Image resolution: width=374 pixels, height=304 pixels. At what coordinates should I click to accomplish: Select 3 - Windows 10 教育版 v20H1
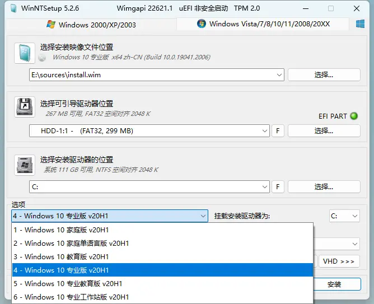[162, 256]
